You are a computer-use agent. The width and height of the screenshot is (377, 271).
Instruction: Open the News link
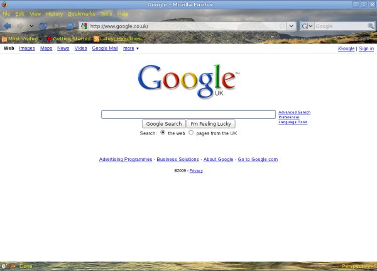(x=63, y=48)
